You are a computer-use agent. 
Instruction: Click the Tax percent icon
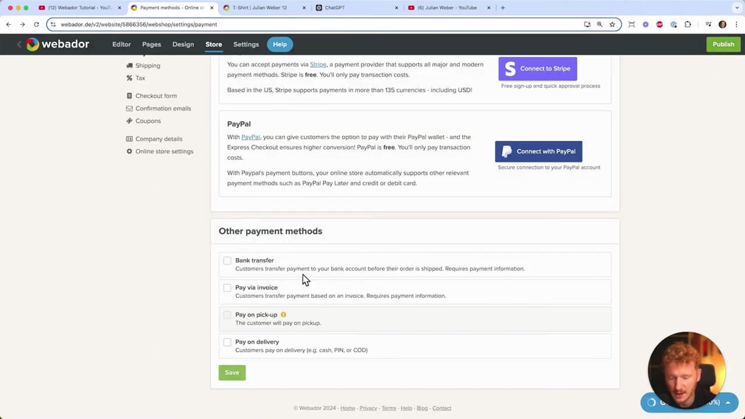[129, 78]
